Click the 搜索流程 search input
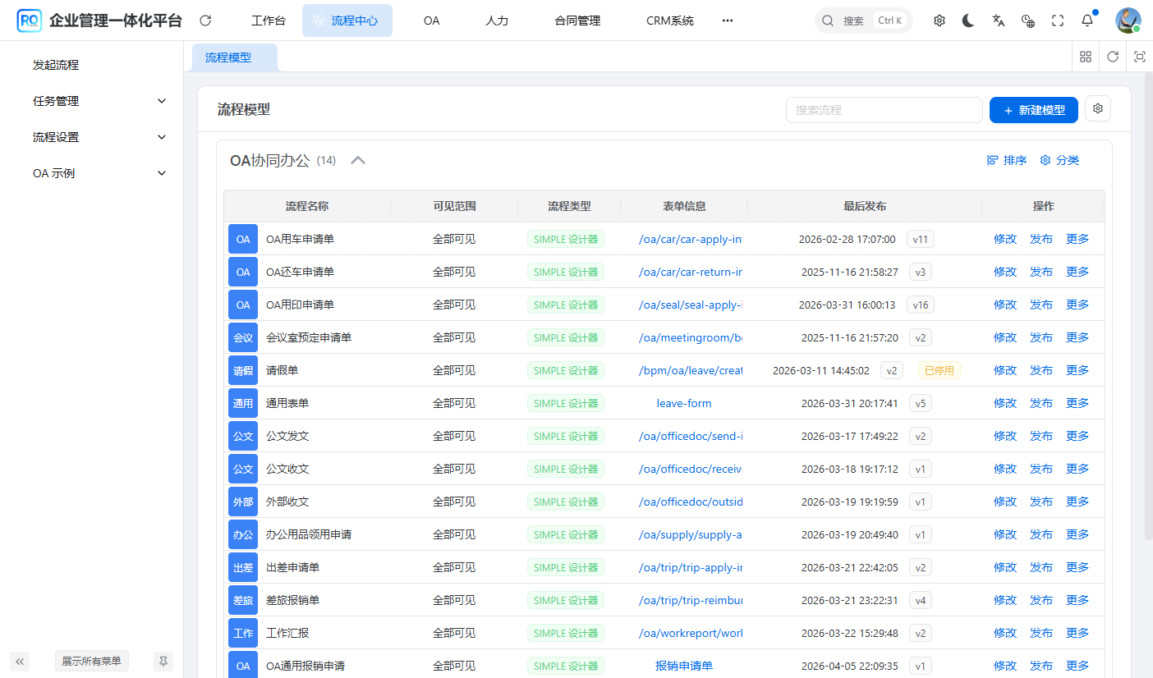Image resolution: width=1153 pixels, height=678 pixels. tap(884, 109)
